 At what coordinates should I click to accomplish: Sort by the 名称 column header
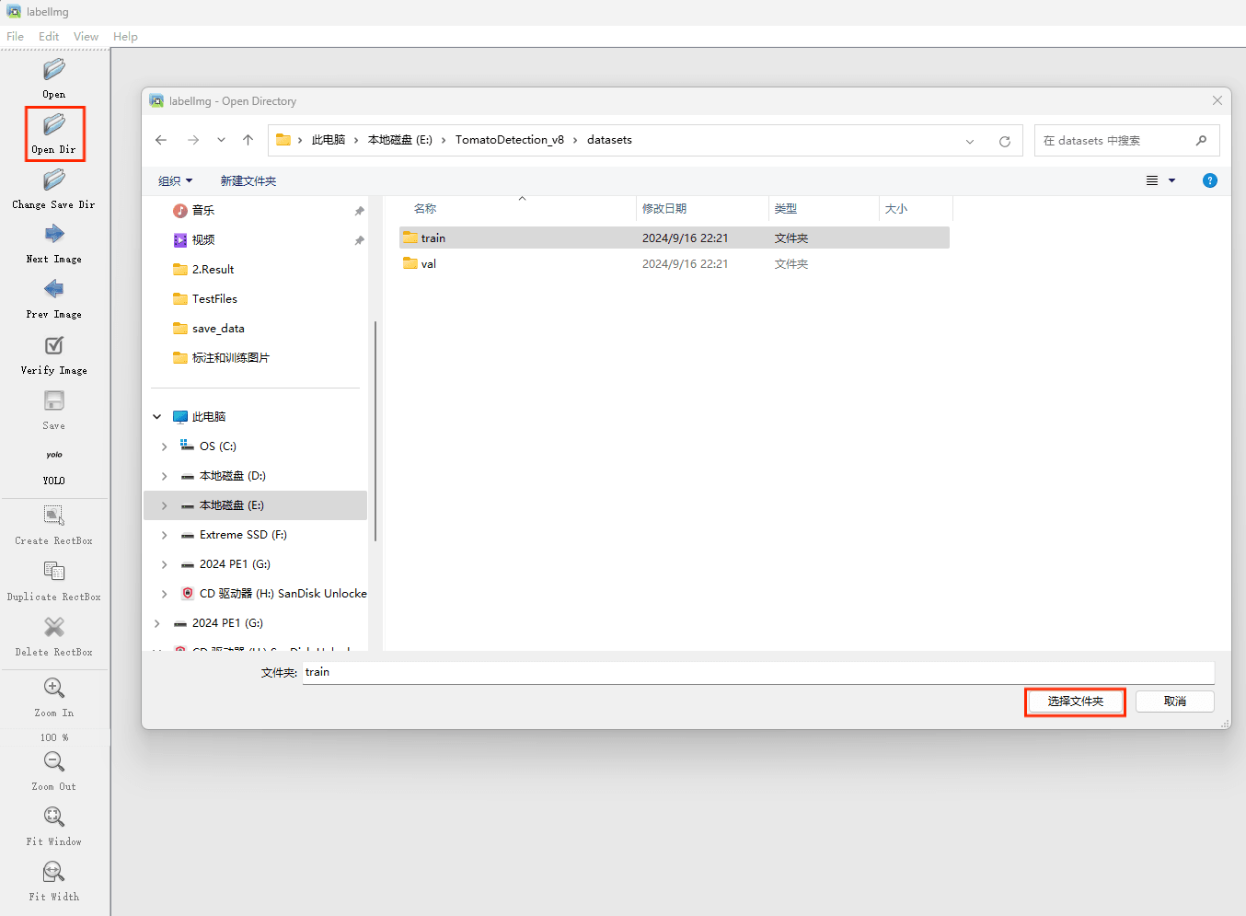click(425, 209)
